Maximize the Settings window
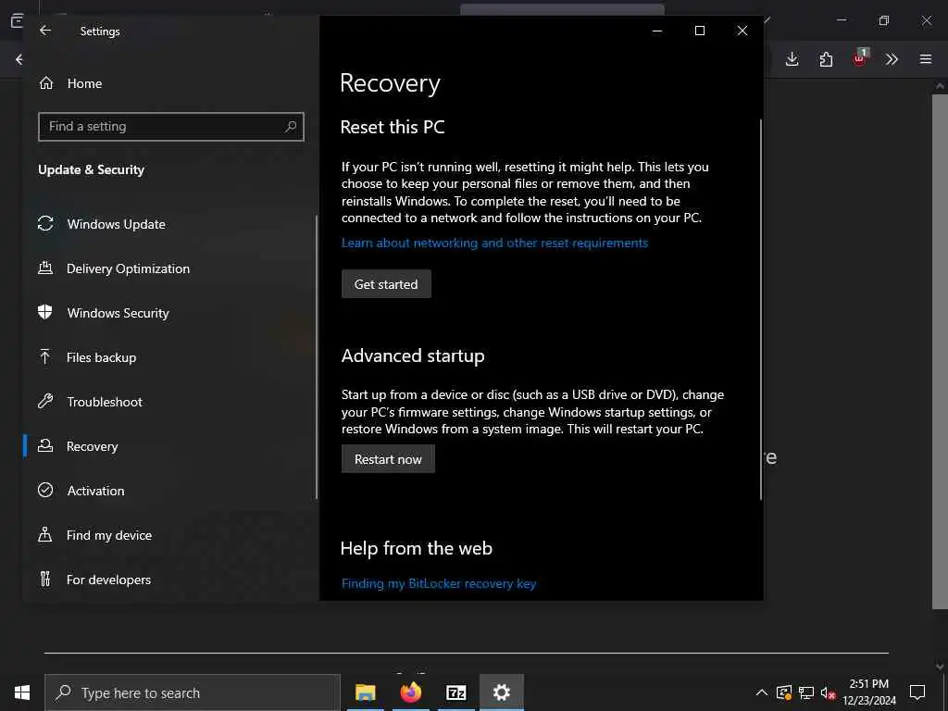Viewport: 948px width, 711px height. 700,31
